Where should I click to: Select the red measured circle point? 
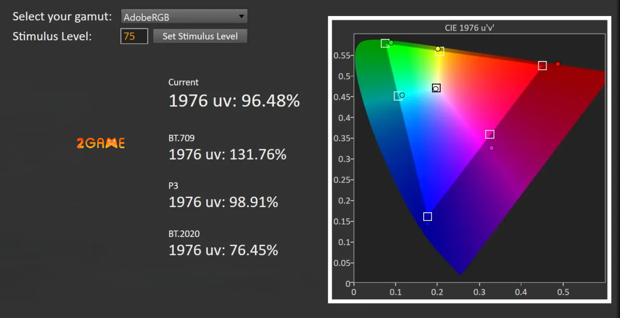click(x=558, y=64)
